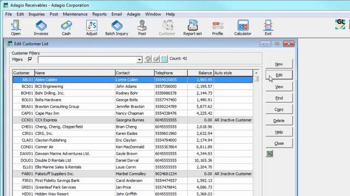Open the Inquiries menu

click(x=37, y=14)
